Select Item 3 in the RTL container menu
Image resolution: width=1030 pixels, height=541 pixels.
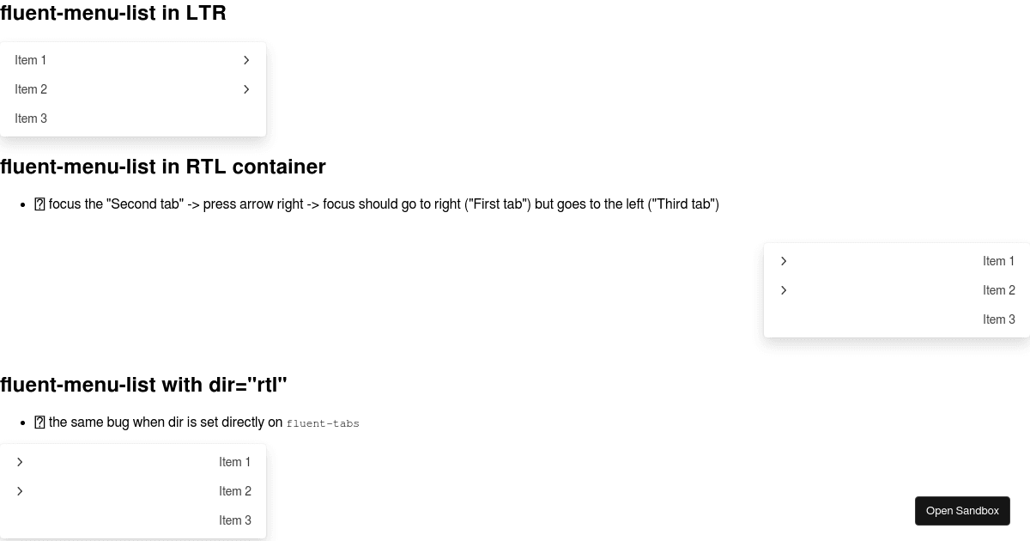point(998,319)
